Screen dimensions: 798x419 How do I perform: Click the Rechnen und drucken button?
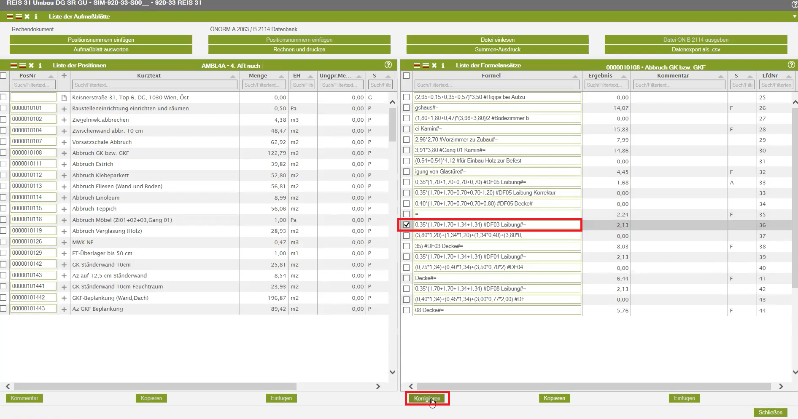tap(299, 49)
